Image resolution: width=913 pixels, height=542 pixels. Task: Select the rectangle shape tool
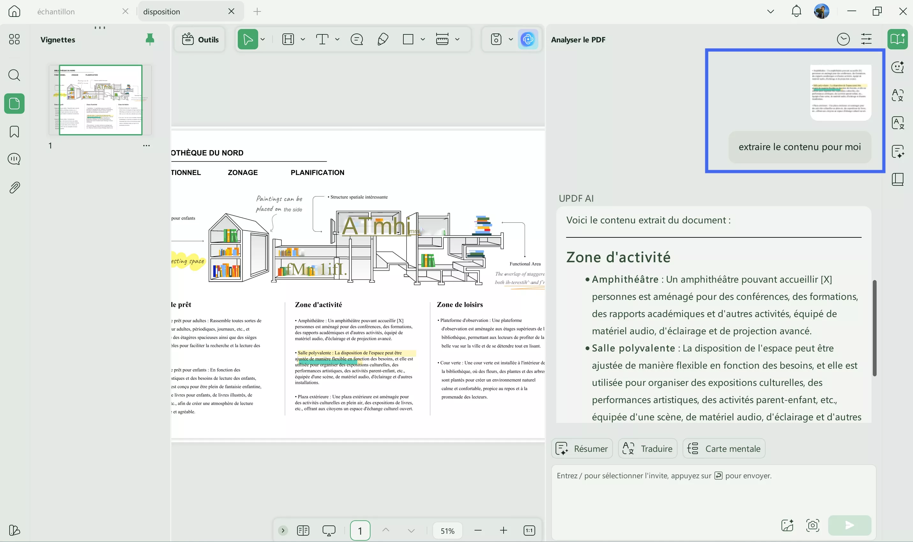tap(408, 39)
